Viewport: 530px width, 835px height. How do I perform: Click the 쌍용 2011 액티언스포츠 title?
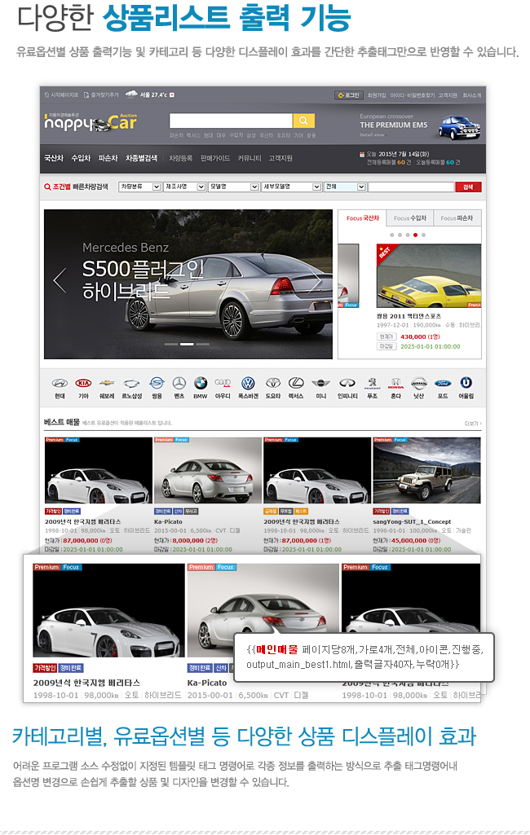coord(409,316)
